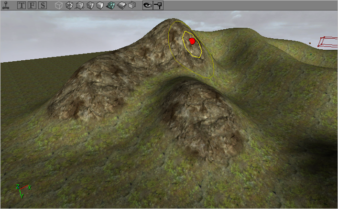The height and width of the screenshot is (209, 338).
Task: Switch viewport to Front view (F)
Action: pyautogui.click(x=32, y=5)
